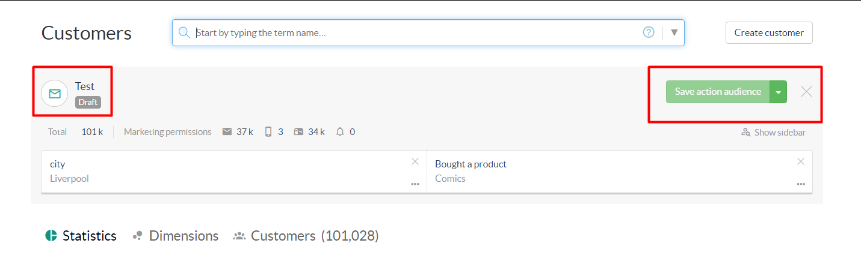Remove the city Liverpool filter

pyautogui.click(x=415, y=161)
